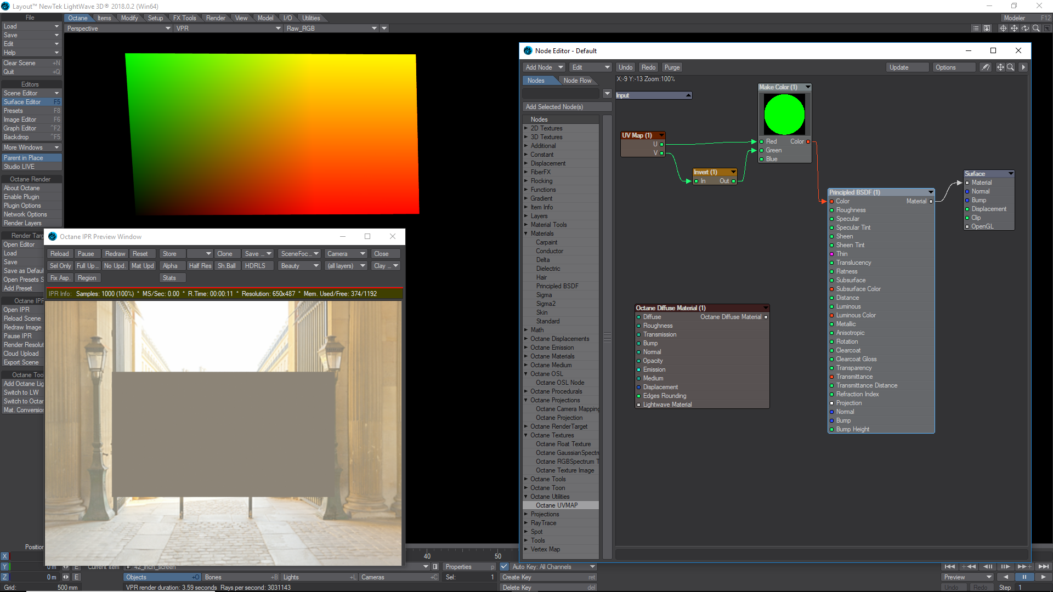Open the Add Node dropdown

coord(544,67)
